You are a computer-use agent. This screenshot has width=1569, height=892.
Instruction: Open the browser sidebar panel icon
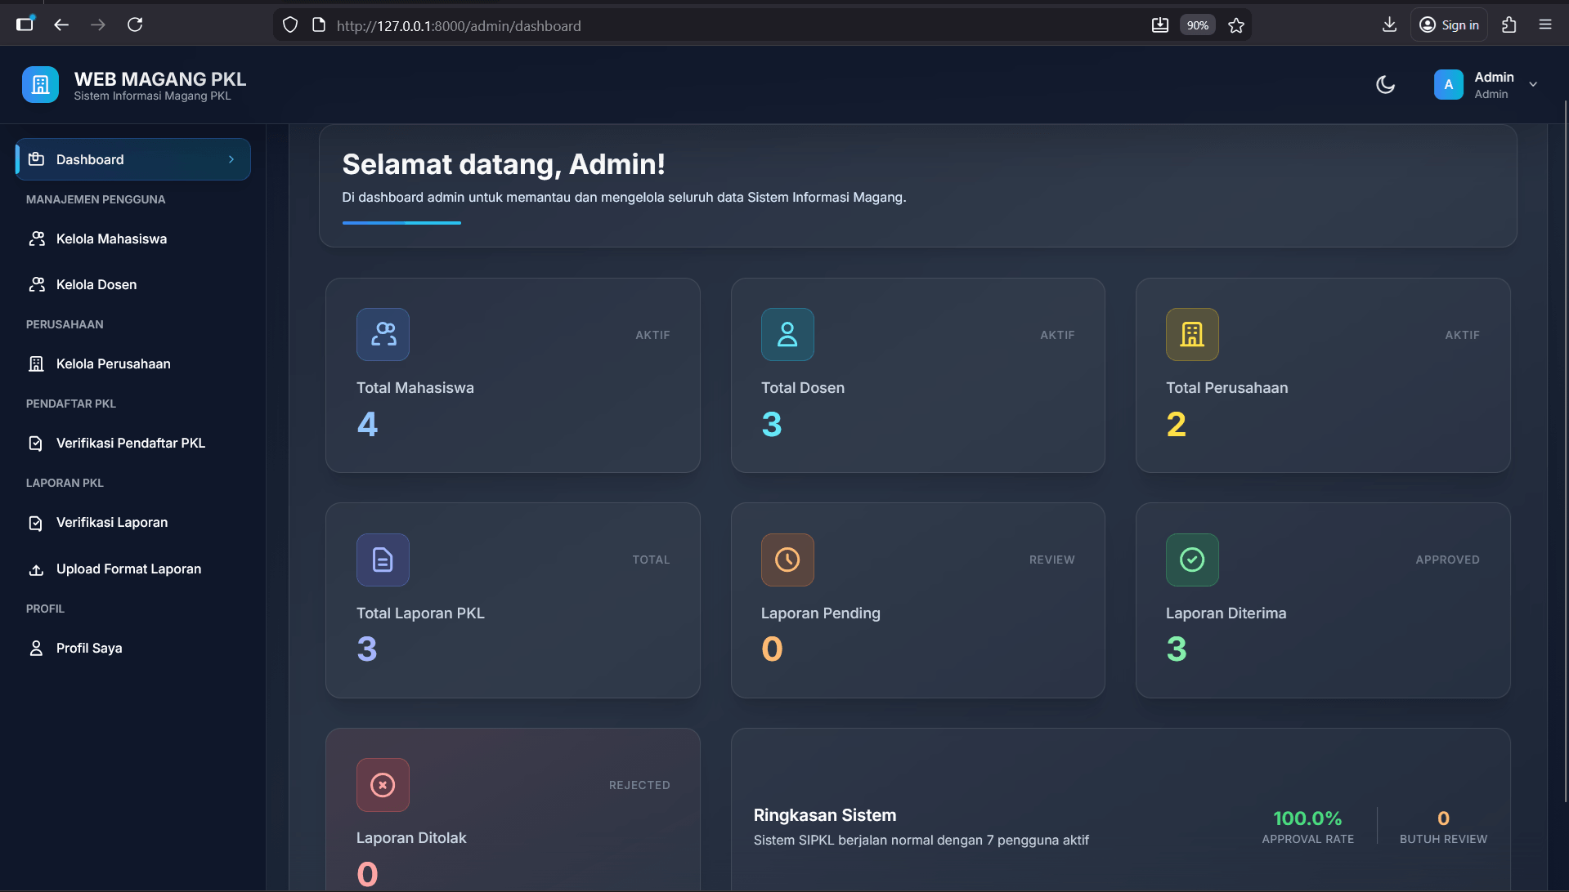coord(25,24)
